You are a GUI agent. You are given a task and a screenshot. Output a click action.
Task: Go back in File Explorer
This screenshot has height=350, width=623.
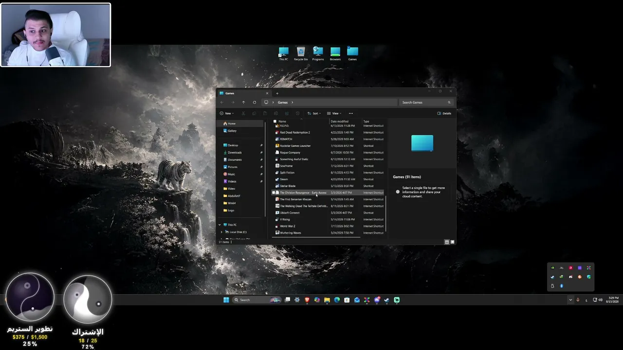222,103
